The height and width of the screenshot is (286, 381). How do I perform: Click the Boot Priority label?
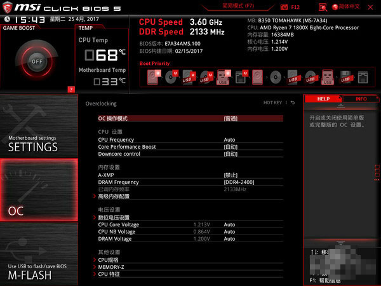[x=154, y=64]
